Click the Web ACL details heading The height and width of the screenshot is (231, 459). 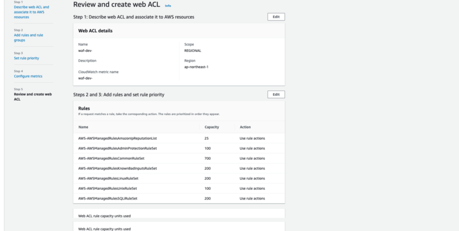(x=95, y=31)
